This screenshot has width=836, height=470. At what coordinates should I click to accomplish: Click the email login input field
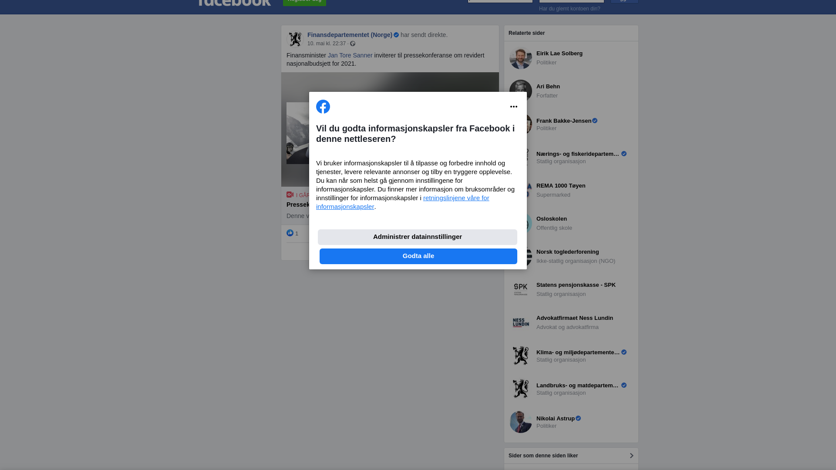pyautogui.click(x=500, y=1)
